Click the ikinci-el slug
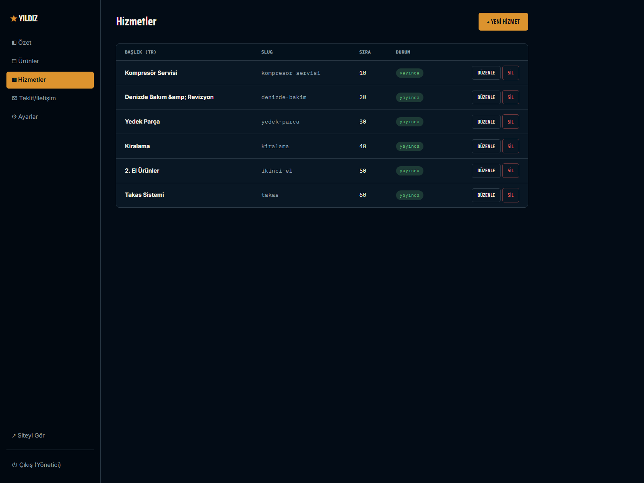The height and width of the screenshot is (483, 644). point(277,171)
